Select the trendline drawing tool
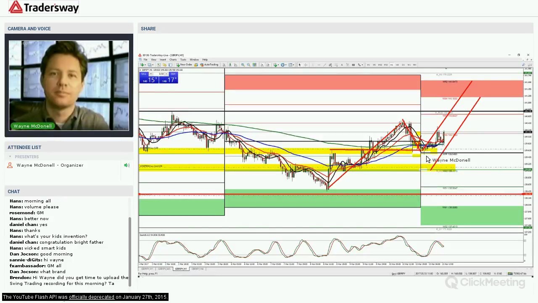Image resolution: width=538 pixels, height=303 pixels. pos(325,64)
